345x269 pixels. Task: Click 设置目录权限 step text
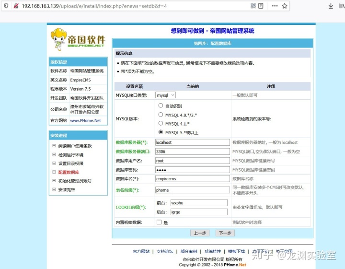coord(70,164)
